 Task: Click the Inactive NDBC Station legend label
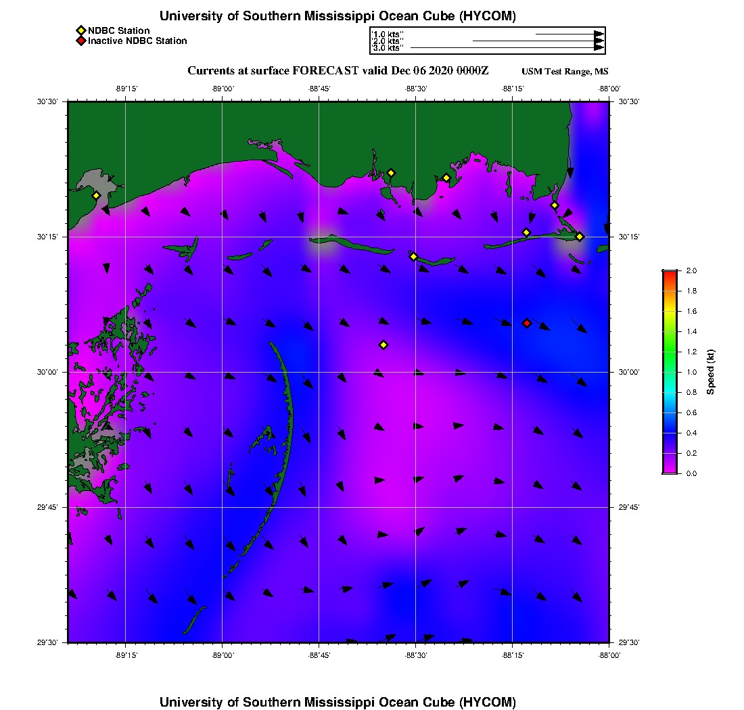(x=137, y=41)
